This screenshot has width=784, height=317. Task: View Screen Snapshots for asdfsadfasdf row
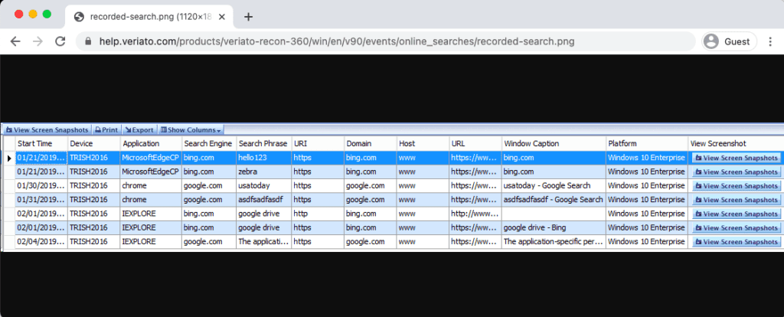[736, 200]
